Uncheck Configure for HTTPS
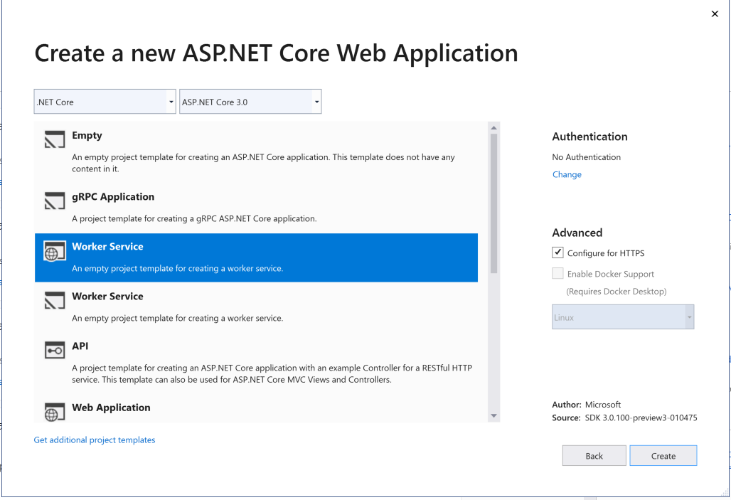This screenshot has width=731, height=500. click(557, 252)
